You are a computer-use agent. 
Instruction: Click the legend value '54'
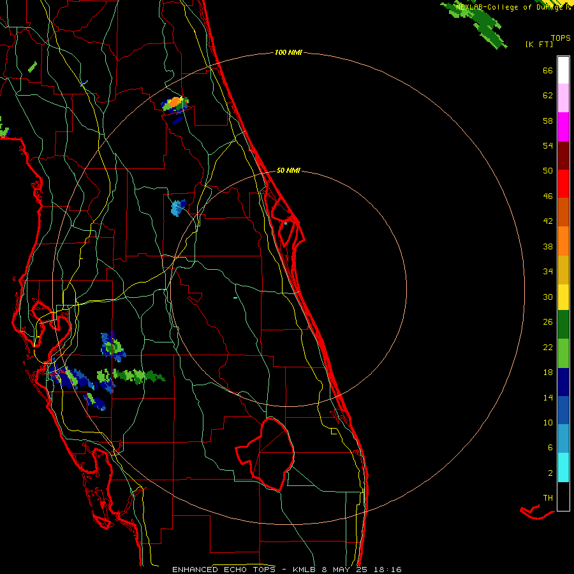click(548, 145)
